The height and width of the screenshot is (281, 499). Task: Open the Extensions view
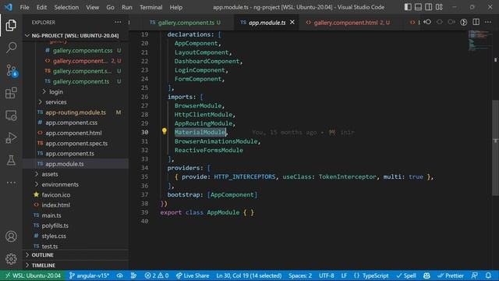click(11, 93)
